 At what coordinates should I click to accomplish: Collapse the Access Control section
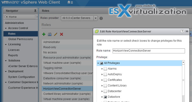click(x=6, y=28)
